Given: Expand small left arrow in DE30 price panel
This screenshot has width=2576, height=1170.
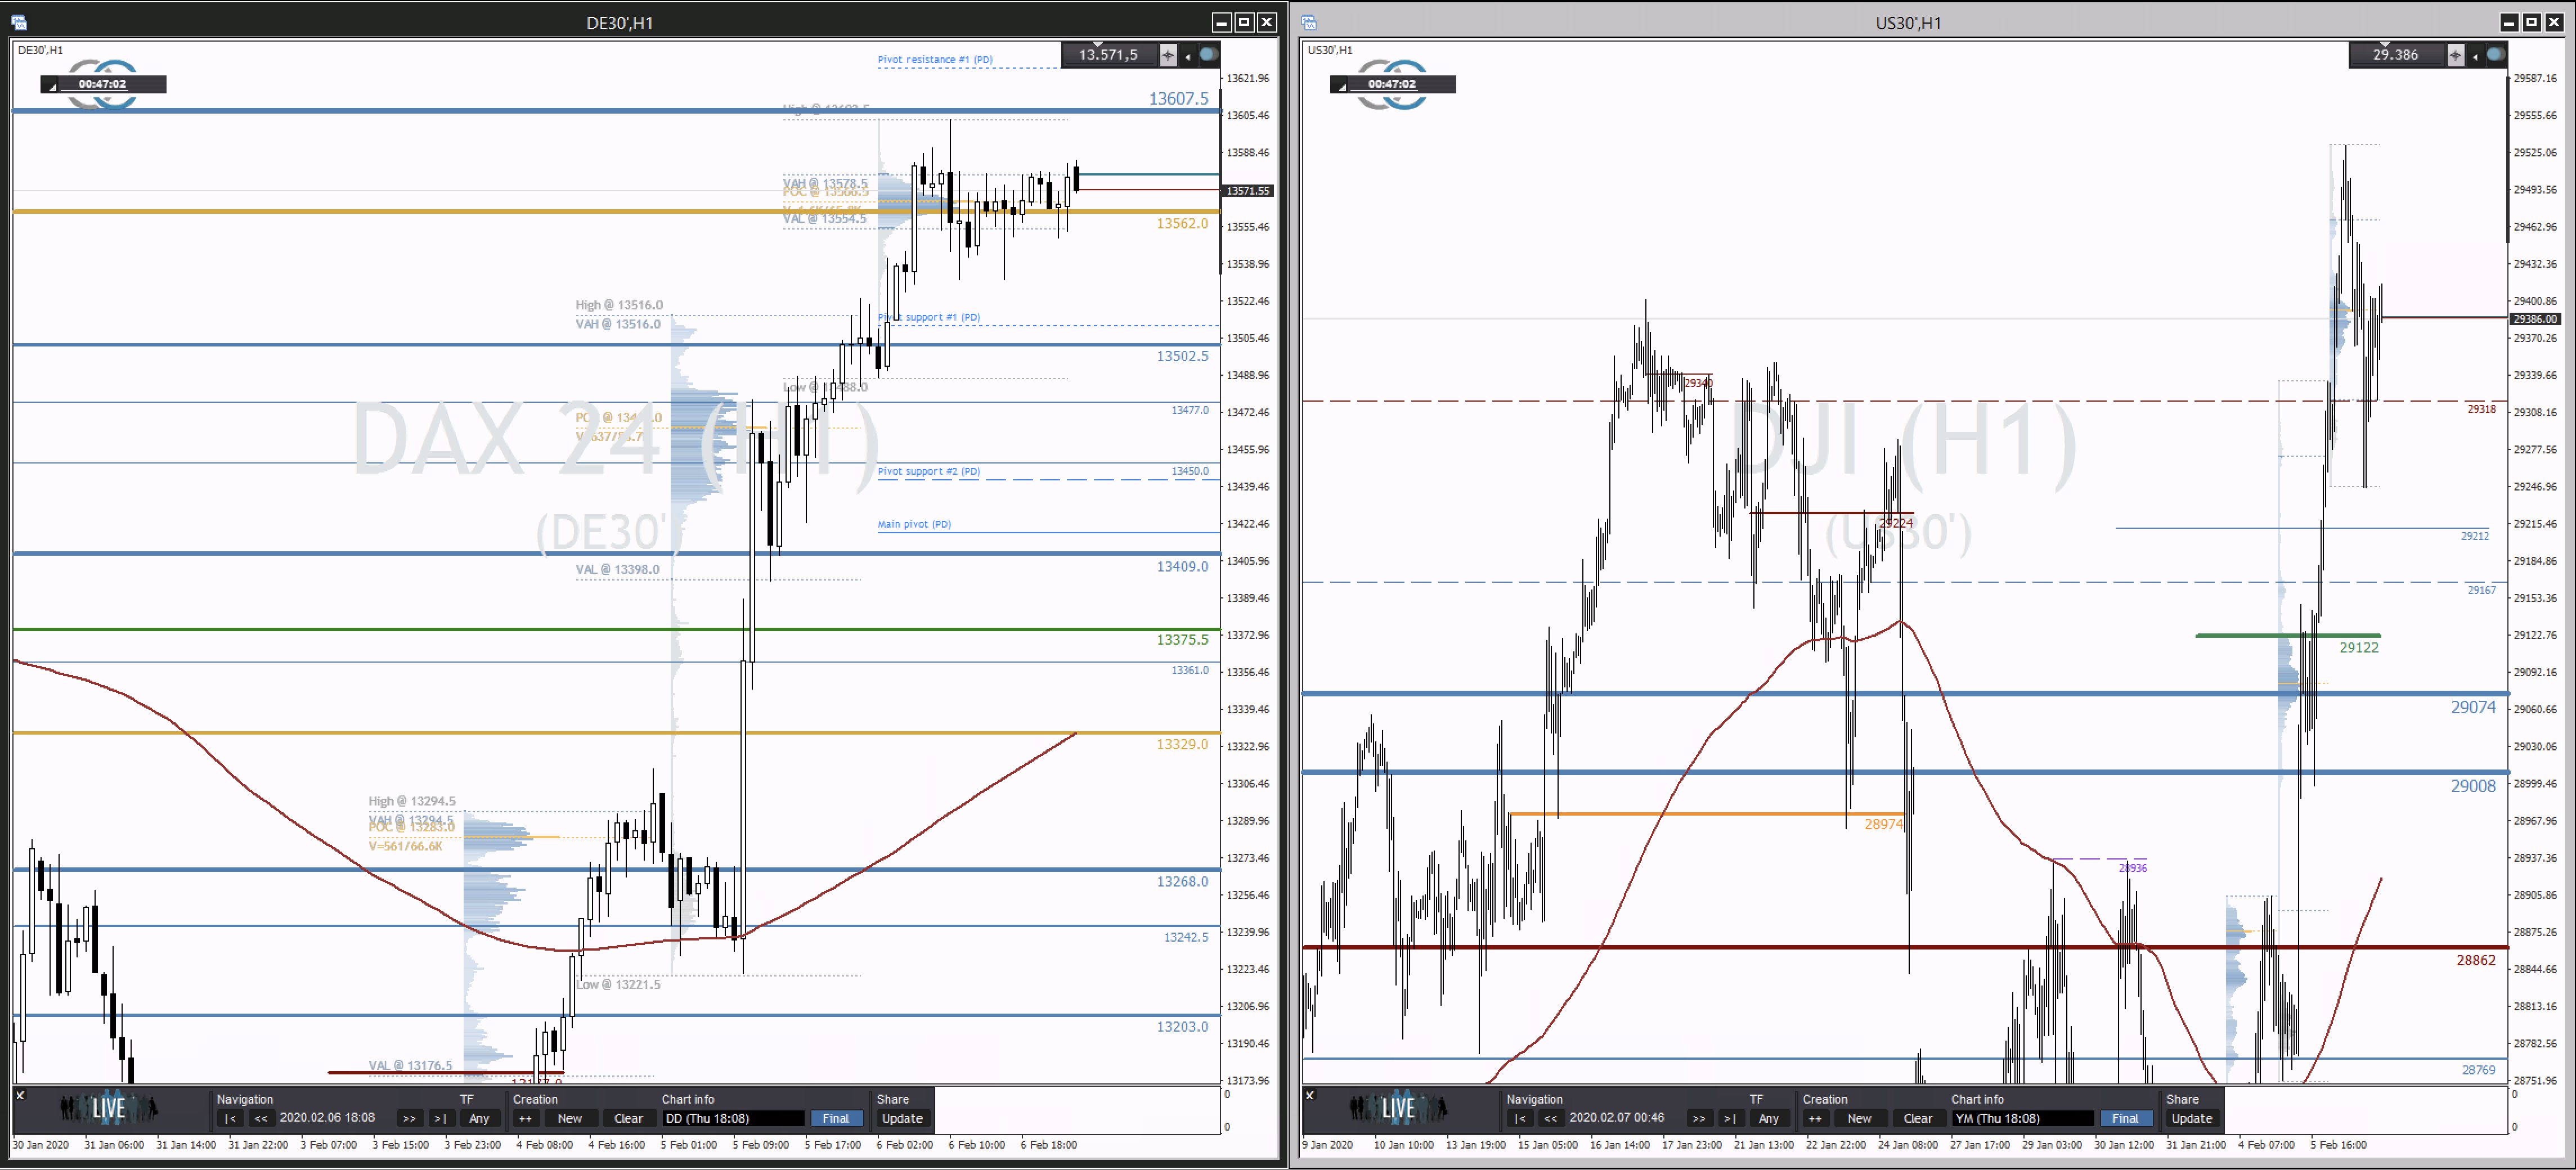Looking at the screenshot, I should click(x=1188, y=57).
